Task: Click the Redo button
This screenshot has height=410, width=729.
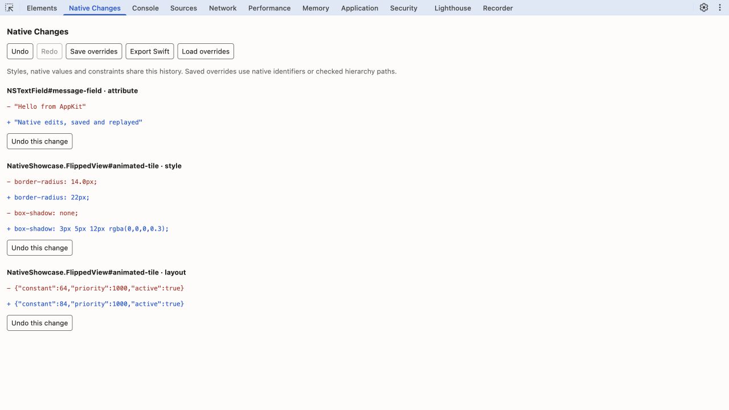Action: (50, 51)
